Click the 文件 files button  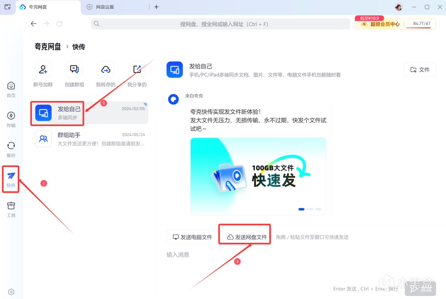pyautogui.click(x=420, y=70)
